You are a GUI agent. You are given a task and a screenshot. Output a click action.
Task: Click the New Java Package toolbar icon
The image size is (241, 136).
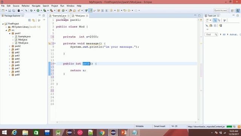pyautogui.click(x=59, y=11)
